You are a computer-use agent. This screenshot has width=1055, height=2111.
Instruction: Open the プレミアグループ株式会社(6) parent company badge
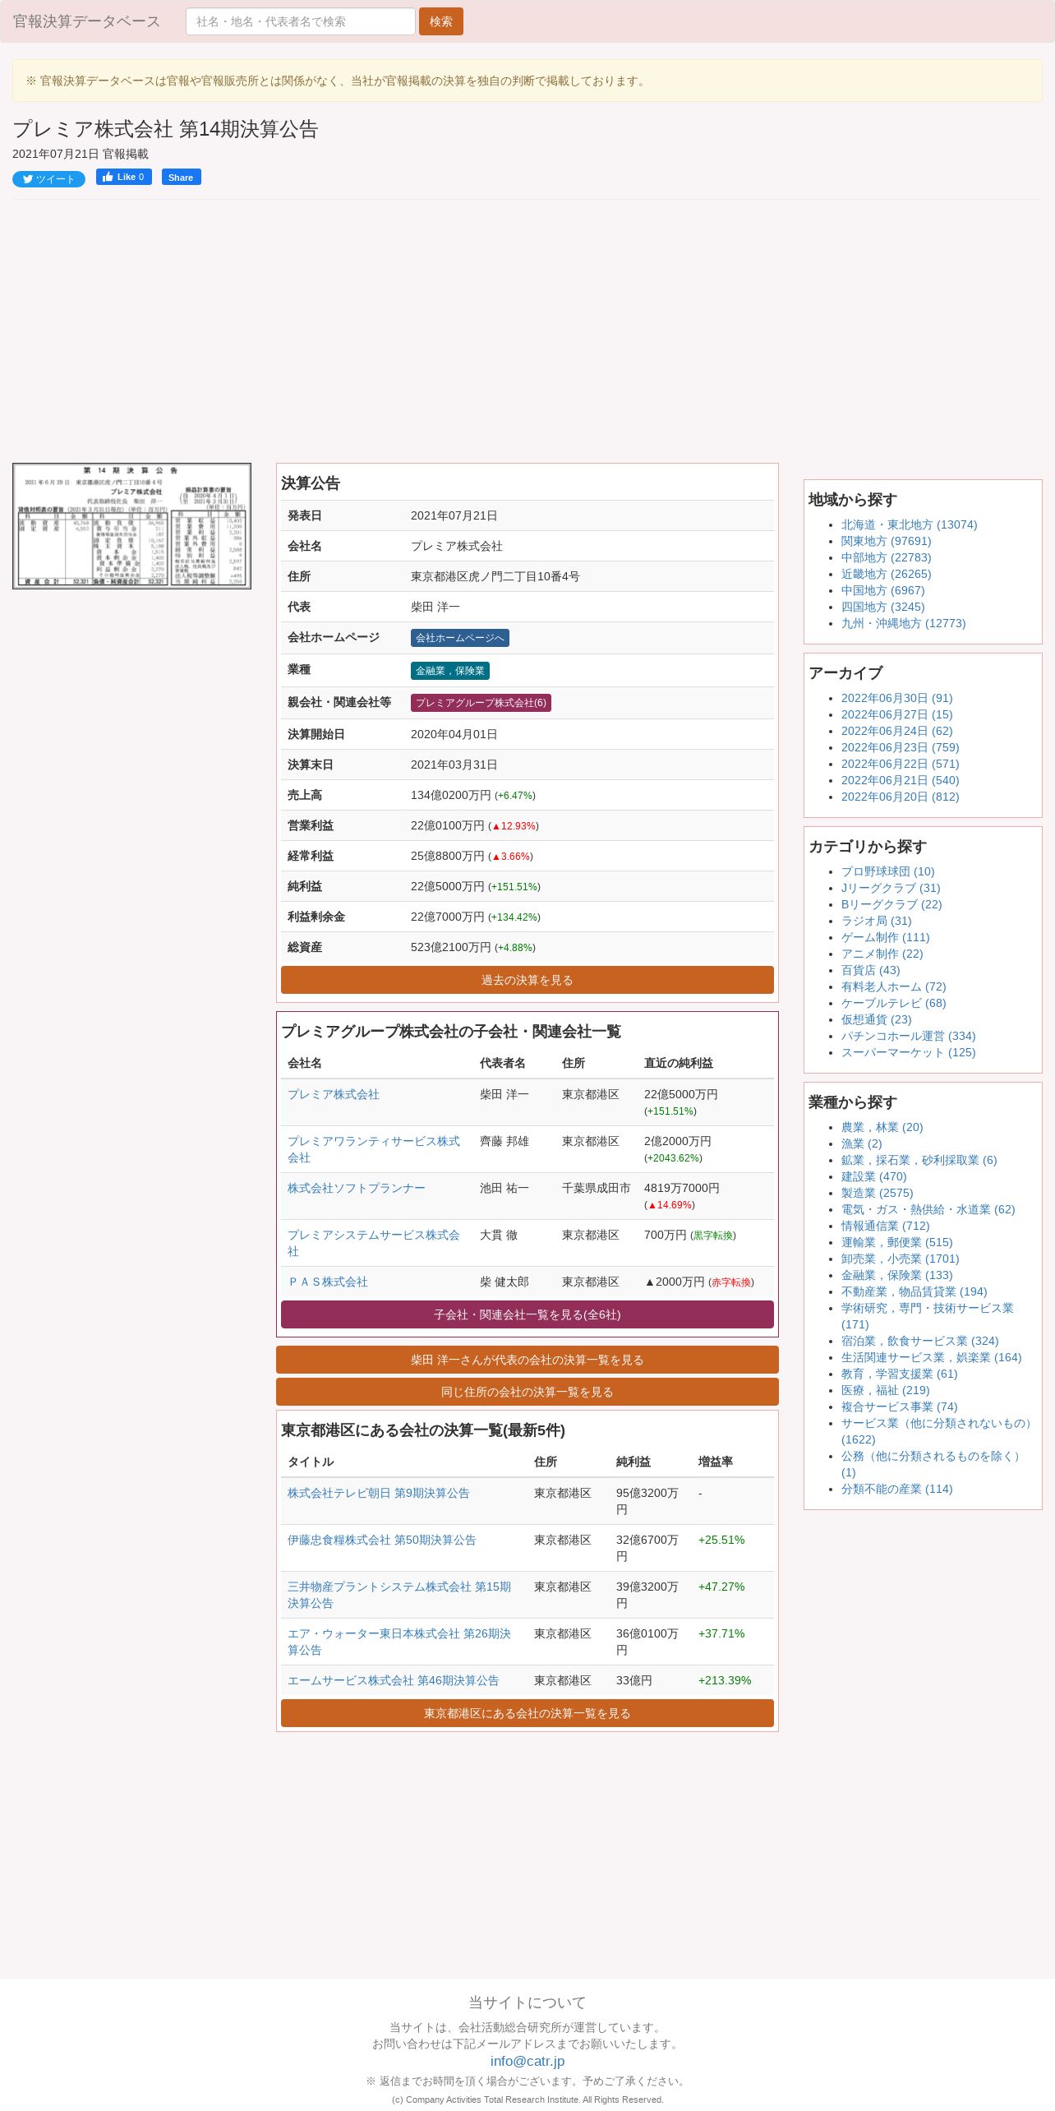point(481,703)
